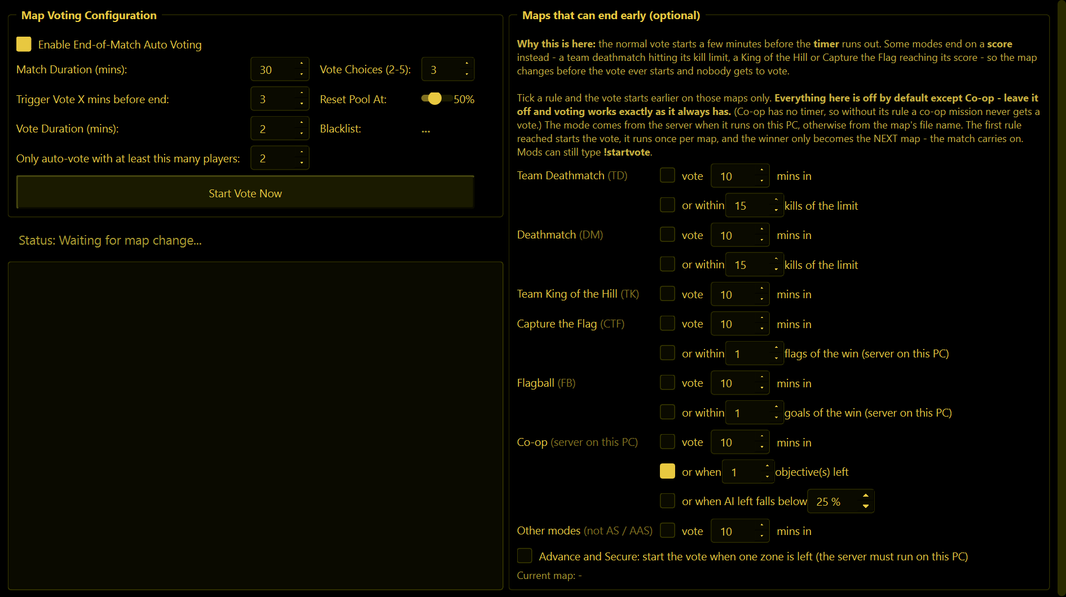Enable Capture the Flag flags-of-win checkbox
Screen dimensions: 1066x597
[667, 353]
